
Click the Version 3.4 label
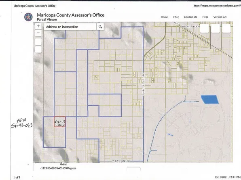click(220, 17)
